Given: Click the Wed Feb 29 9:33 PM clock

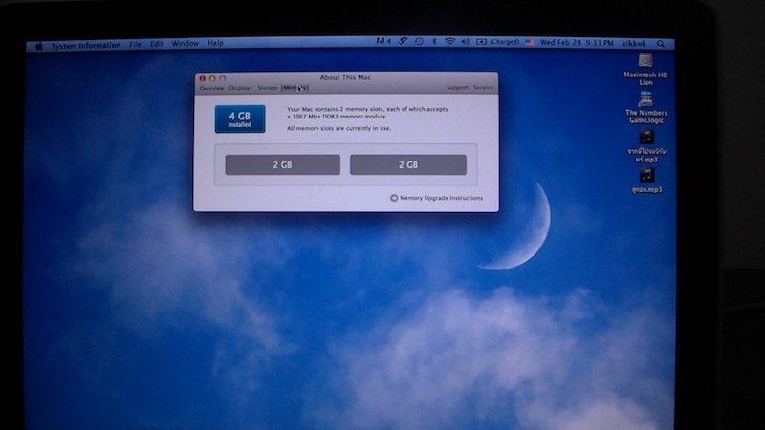Looking at the screenshot, I should tap(577, 43).
